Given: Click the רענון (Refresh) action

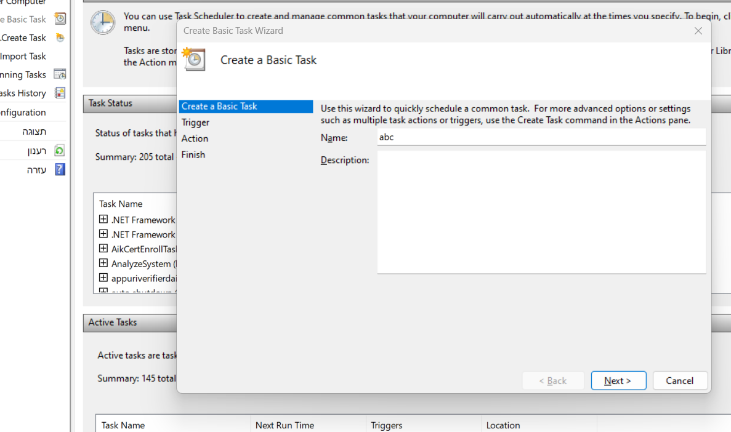Looking at the screenshot, I should [x=36, y=151].
